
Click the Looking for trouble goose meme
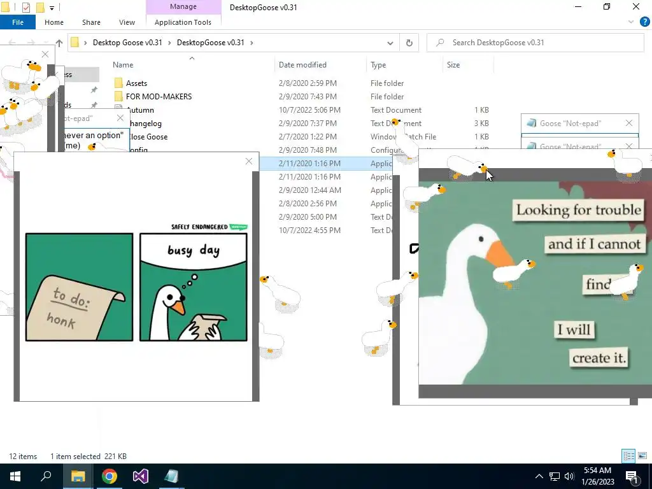535,283
